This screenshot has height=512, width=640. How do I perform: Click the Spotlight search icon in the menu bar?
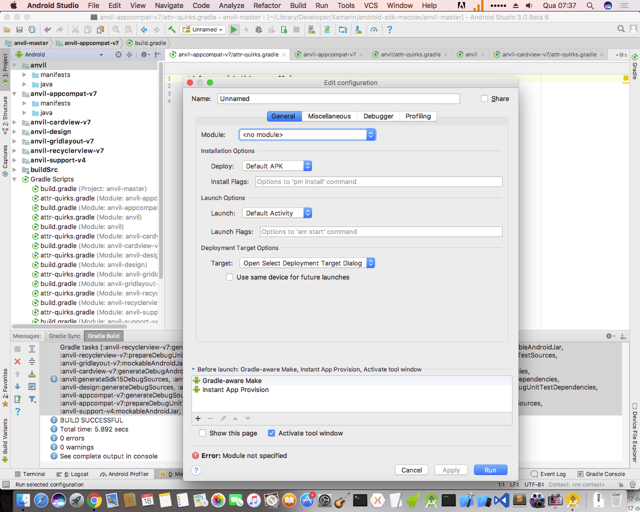[x=590, y=5]
